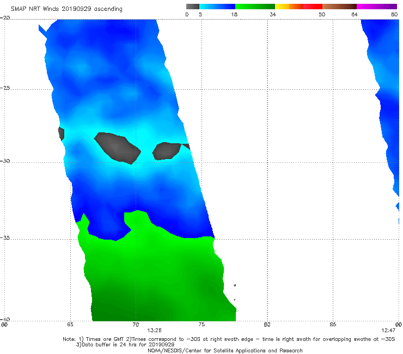This screenshot has height=354, width=403.
Task: Click the "NOAA/NESDIS/Center for Satellite Applications and Research" credit
Action: tap(225, 351)
